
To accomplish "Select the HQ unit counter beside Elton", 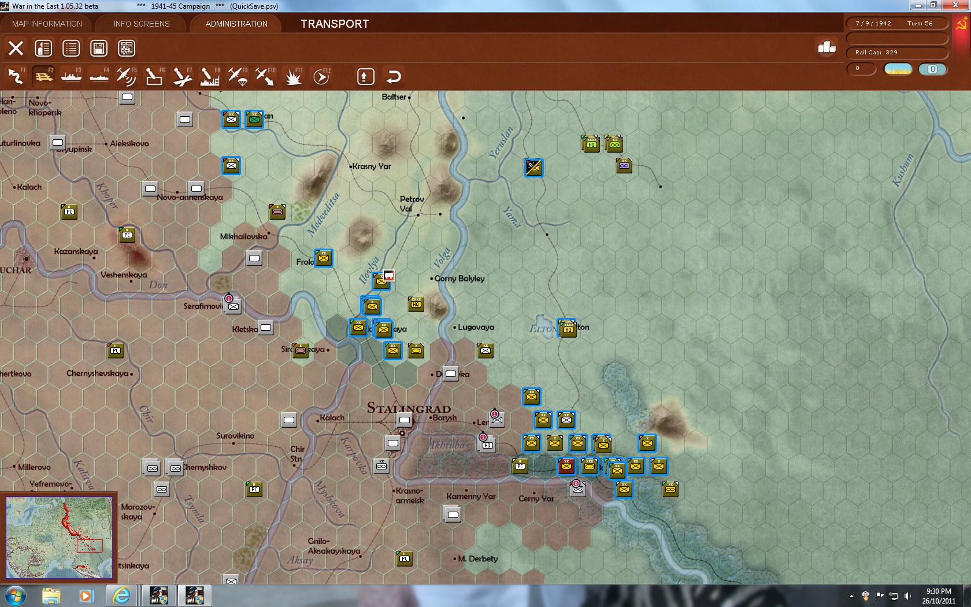I will tap(568, 328).
